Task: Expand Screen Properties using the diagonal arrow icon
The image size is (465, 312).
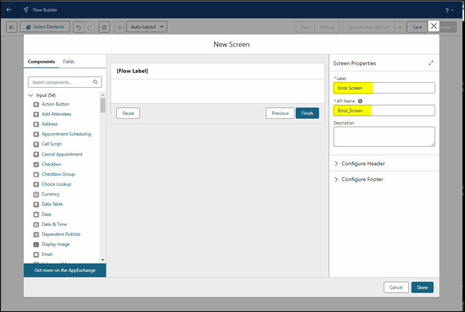Action: point(431,63)
